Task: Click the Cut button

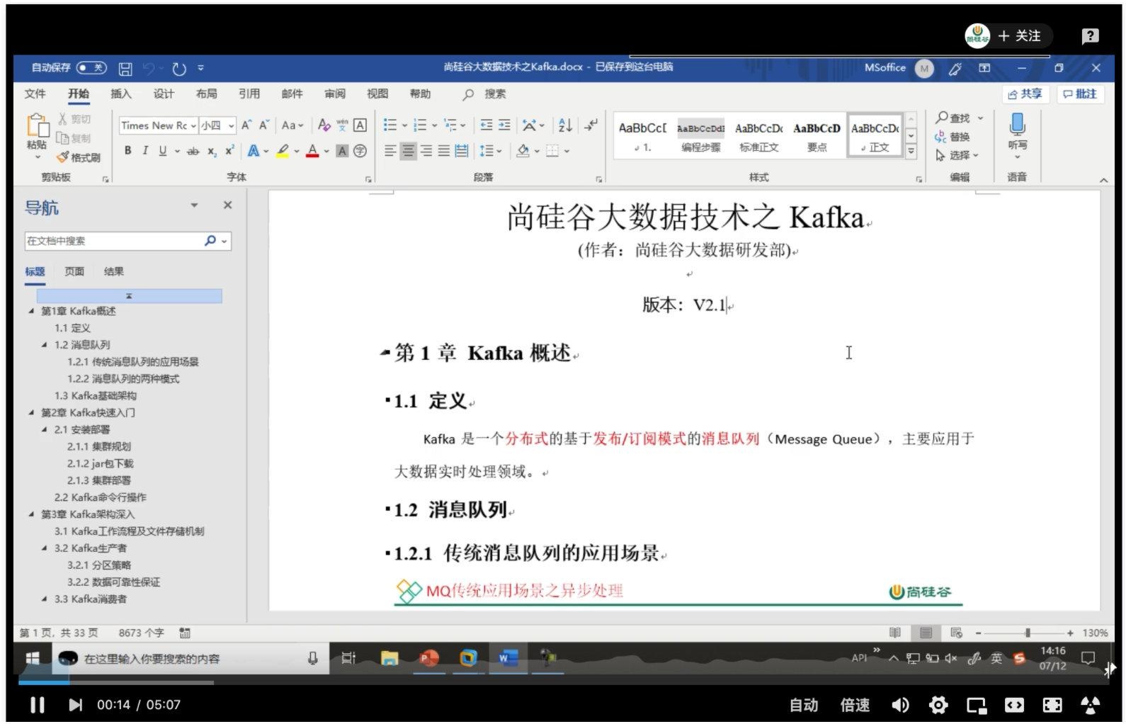Action: [x=74, y=119]
